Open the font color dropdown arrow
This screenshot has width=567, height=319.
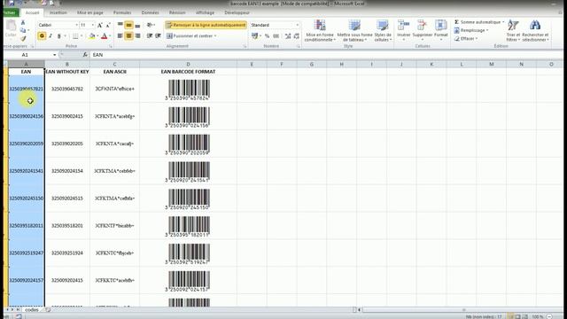tap(110, 35)
